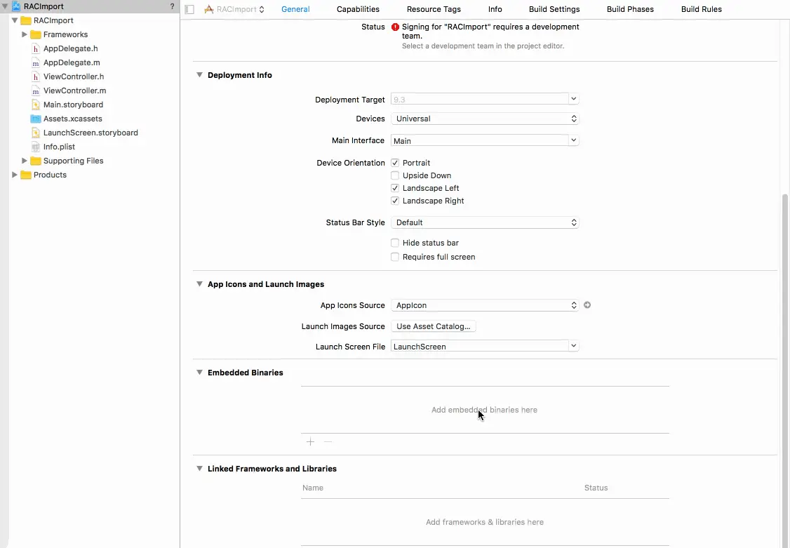Collapse the Deployment Info section
Viewport: 790px width, 548px height.
199,75
